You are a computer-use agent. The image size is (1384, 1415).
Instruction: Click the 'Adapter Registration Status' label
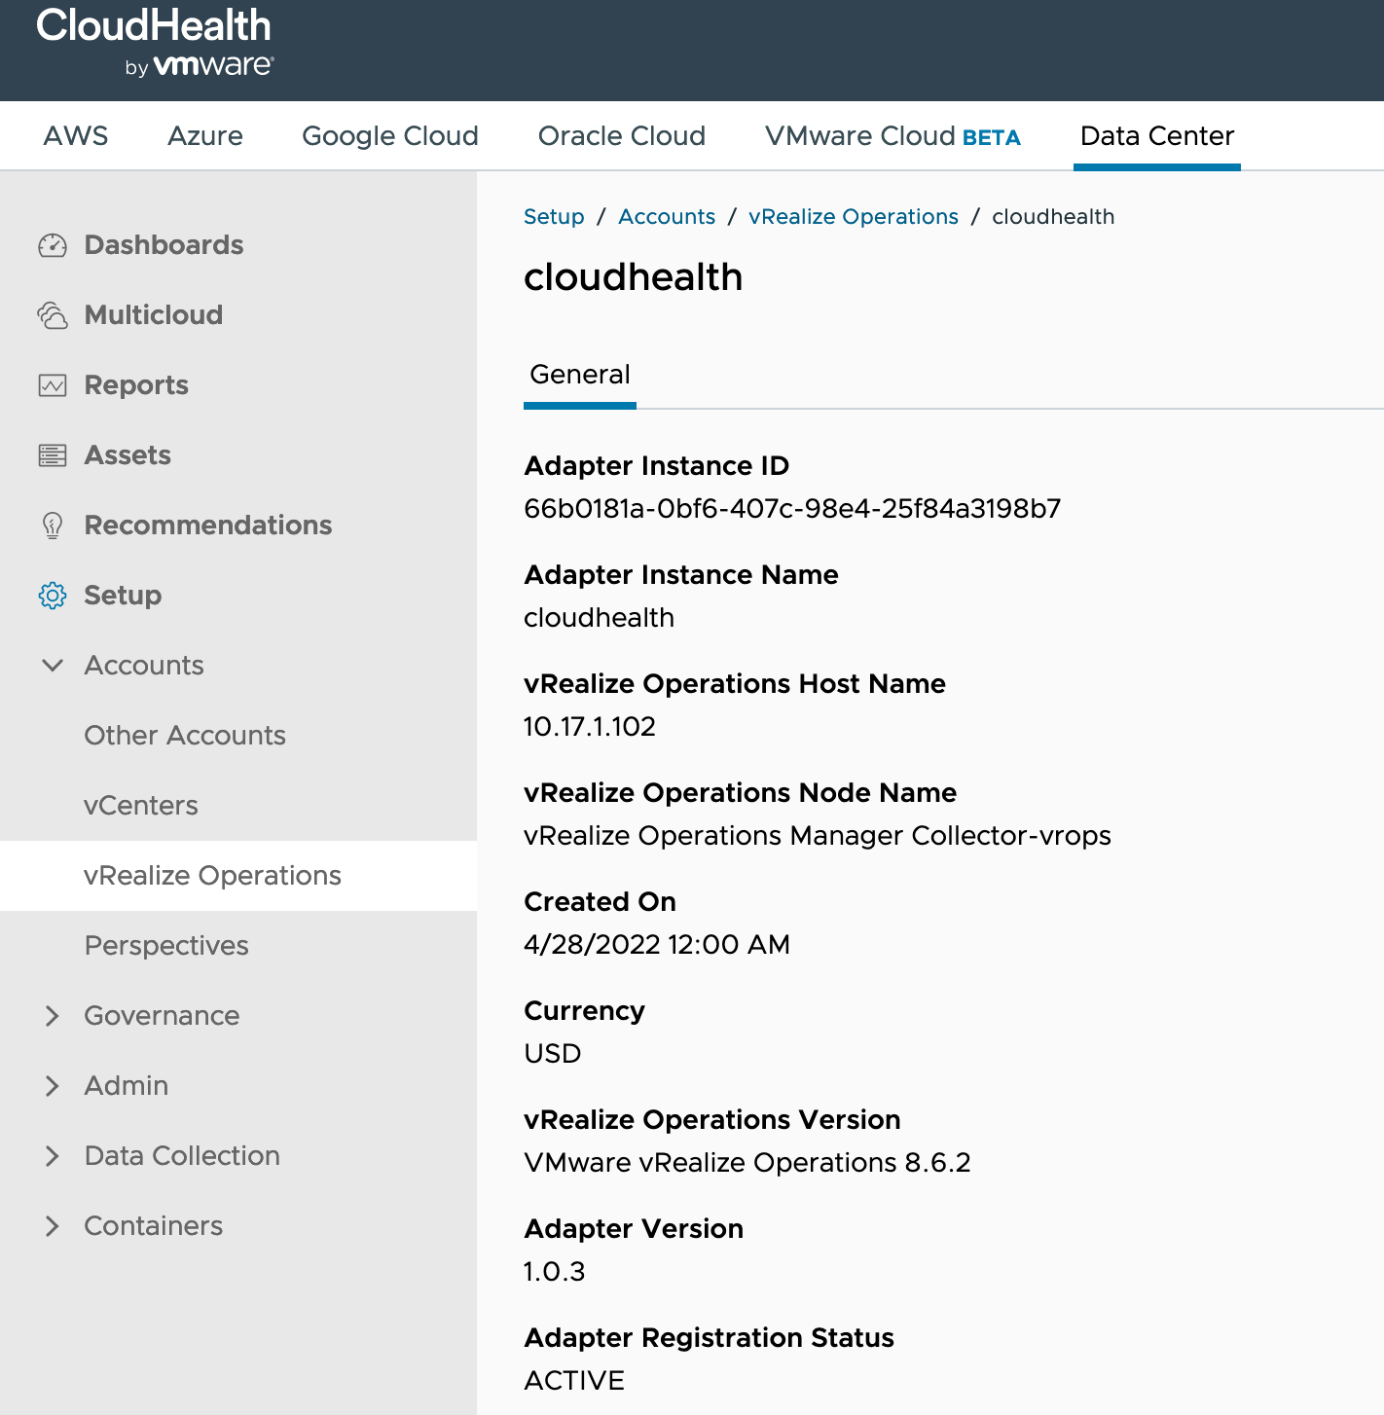[x=709, y=1338]
